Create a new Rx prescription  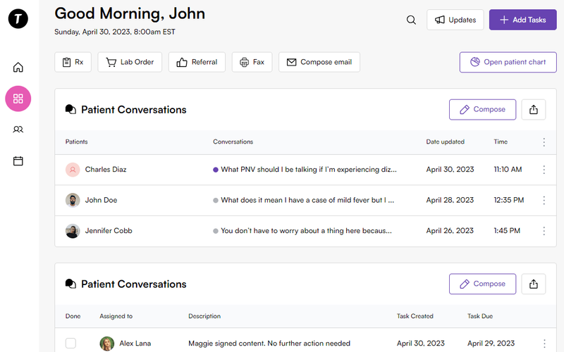click(x=73, y=62)
